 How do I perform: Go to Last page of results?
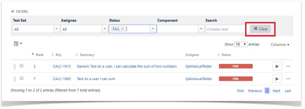288,91
